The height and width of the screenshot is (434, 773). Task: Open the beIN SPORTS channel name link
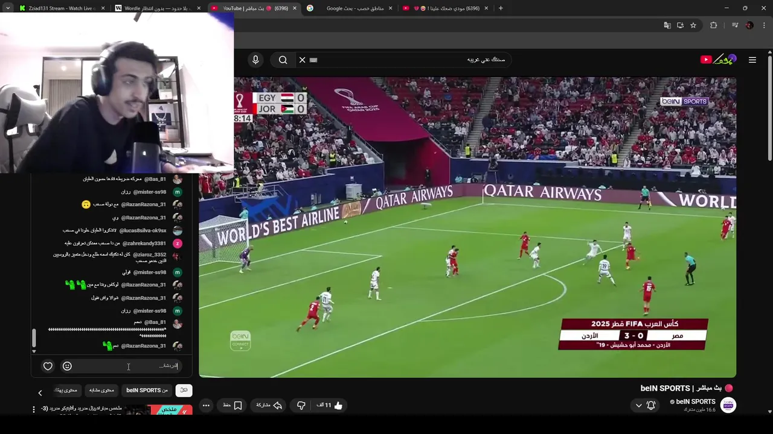pyautogui.click(x=695, y=401)
